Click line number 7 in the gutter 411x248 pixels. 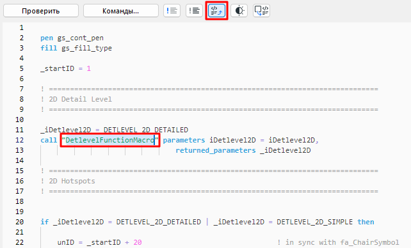[21, 89]
